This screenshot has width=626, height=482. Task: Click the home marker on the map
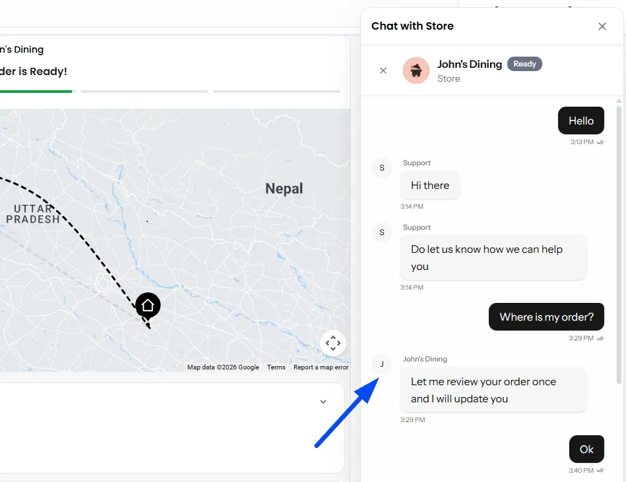(148, 306)
